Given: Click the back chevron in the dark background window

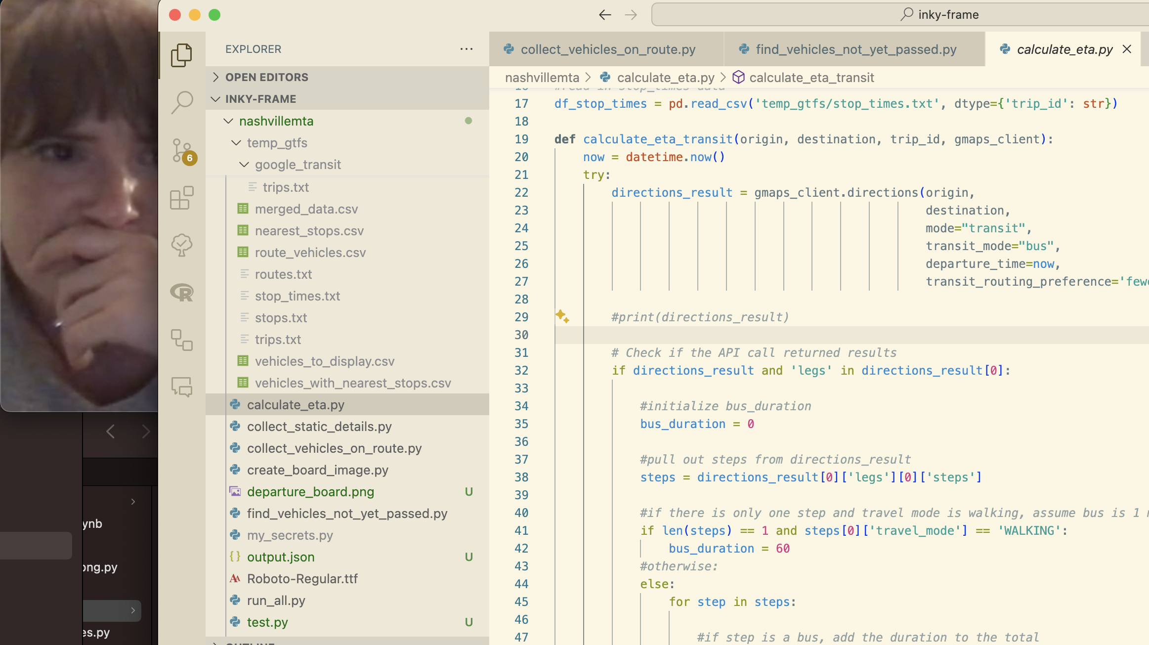Looking at the screenshot, I should click(111, 431).
